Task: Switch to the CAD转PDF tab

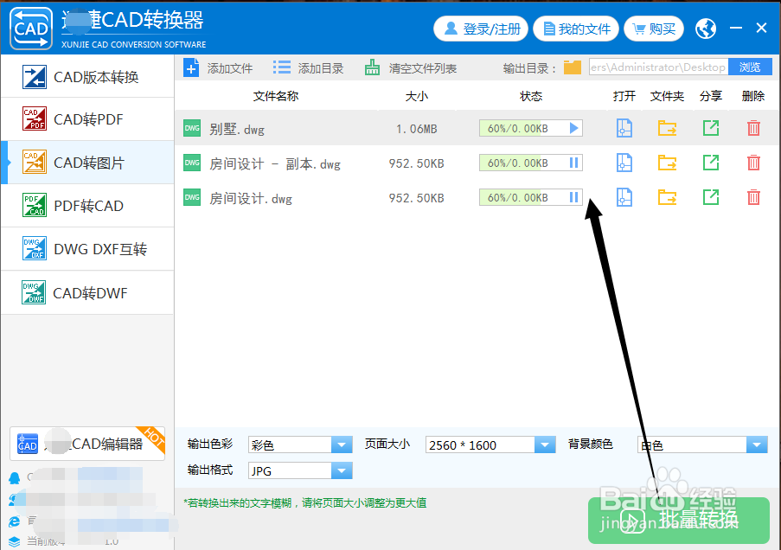Action: (x=86, y=119)
